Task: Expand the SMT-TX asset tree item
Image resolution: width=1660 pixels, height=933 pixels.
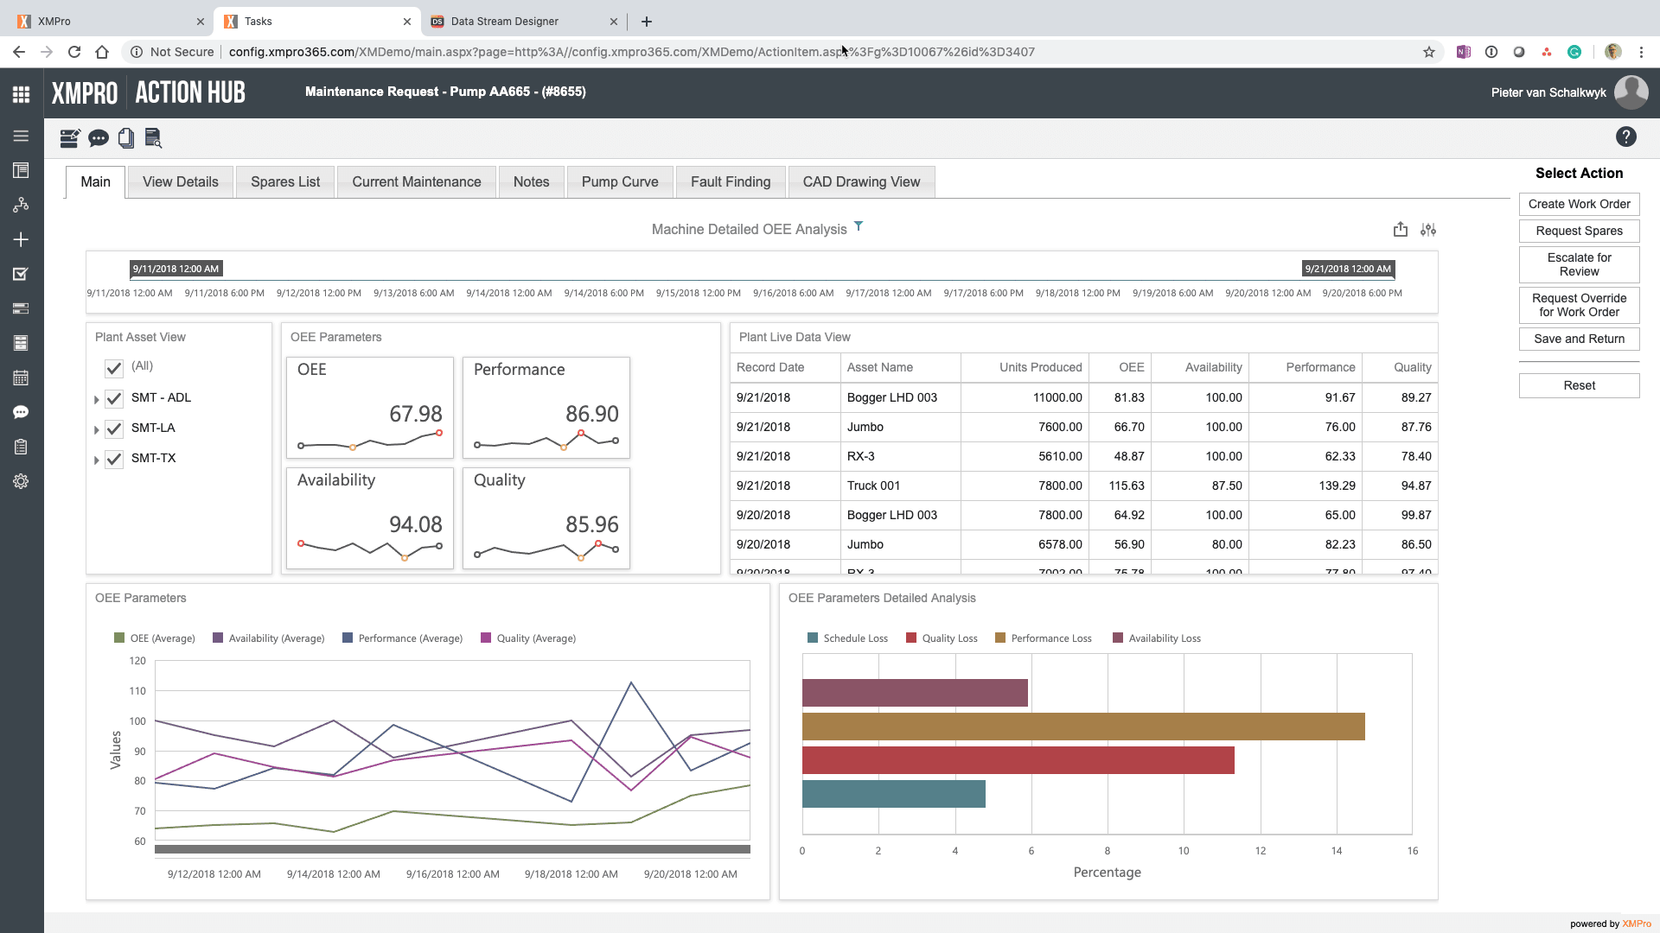Action: pyautogui.click(x=95, y=459)
